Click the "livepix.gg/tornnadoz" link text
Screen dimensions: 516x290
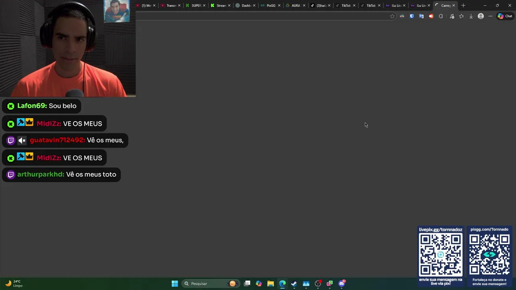[x=441, y=230]
